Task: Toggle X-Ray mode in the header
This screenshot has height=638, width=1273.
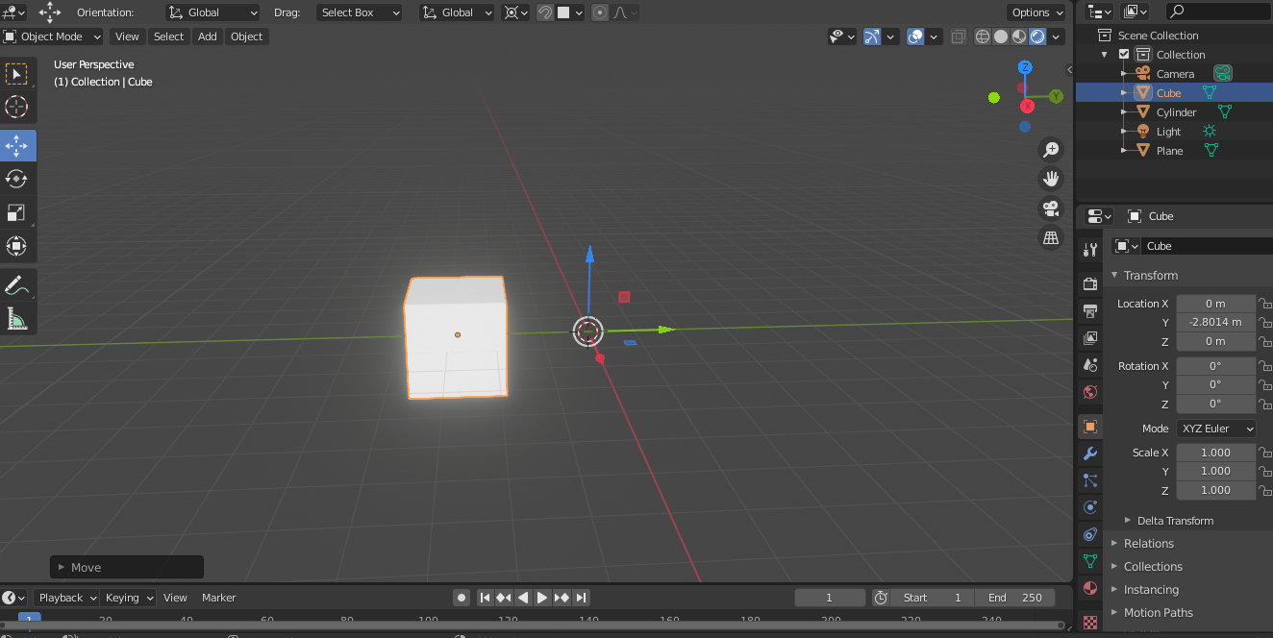Action: (958, 36)
